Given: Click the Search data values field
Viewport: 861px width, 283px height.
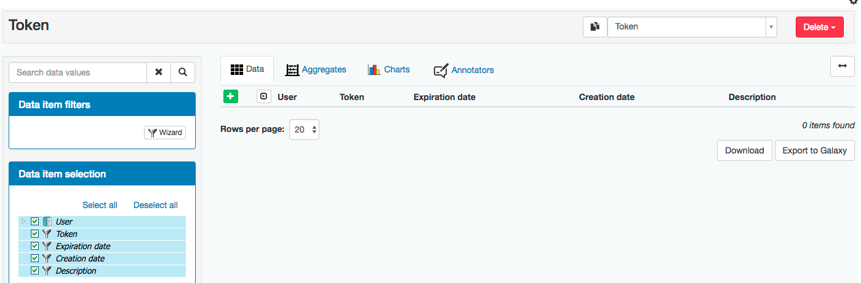Looking at the screenshot, I should pyautogui.click(x=78, y=72).
